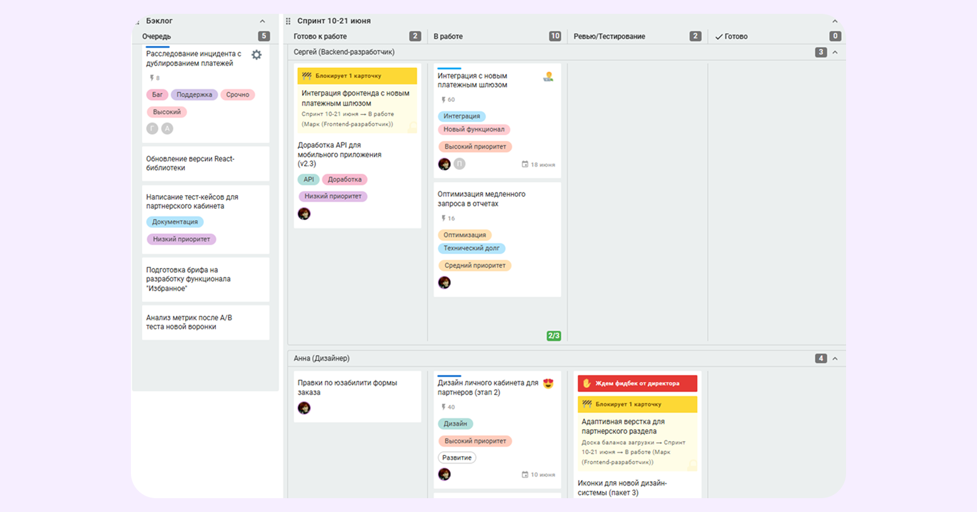Click the drag handle beside Спринт 10-21 июня
Screen dimensions: 977x512
288,21
